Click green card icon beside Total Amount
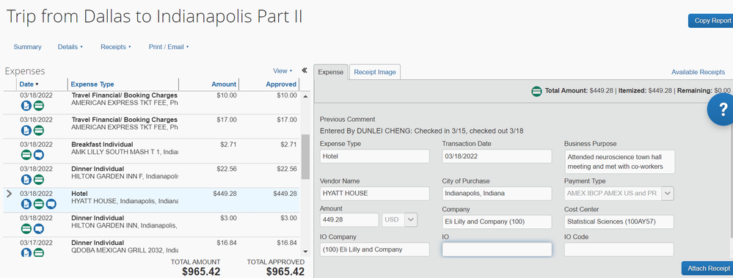The width and height of the screenshot is (733, 278). click(x=536, y=91)
